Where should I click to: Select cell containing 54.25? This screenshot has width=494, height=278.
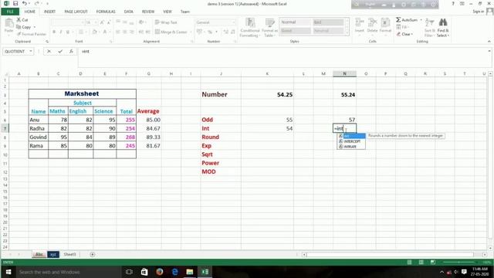[268, 94]
